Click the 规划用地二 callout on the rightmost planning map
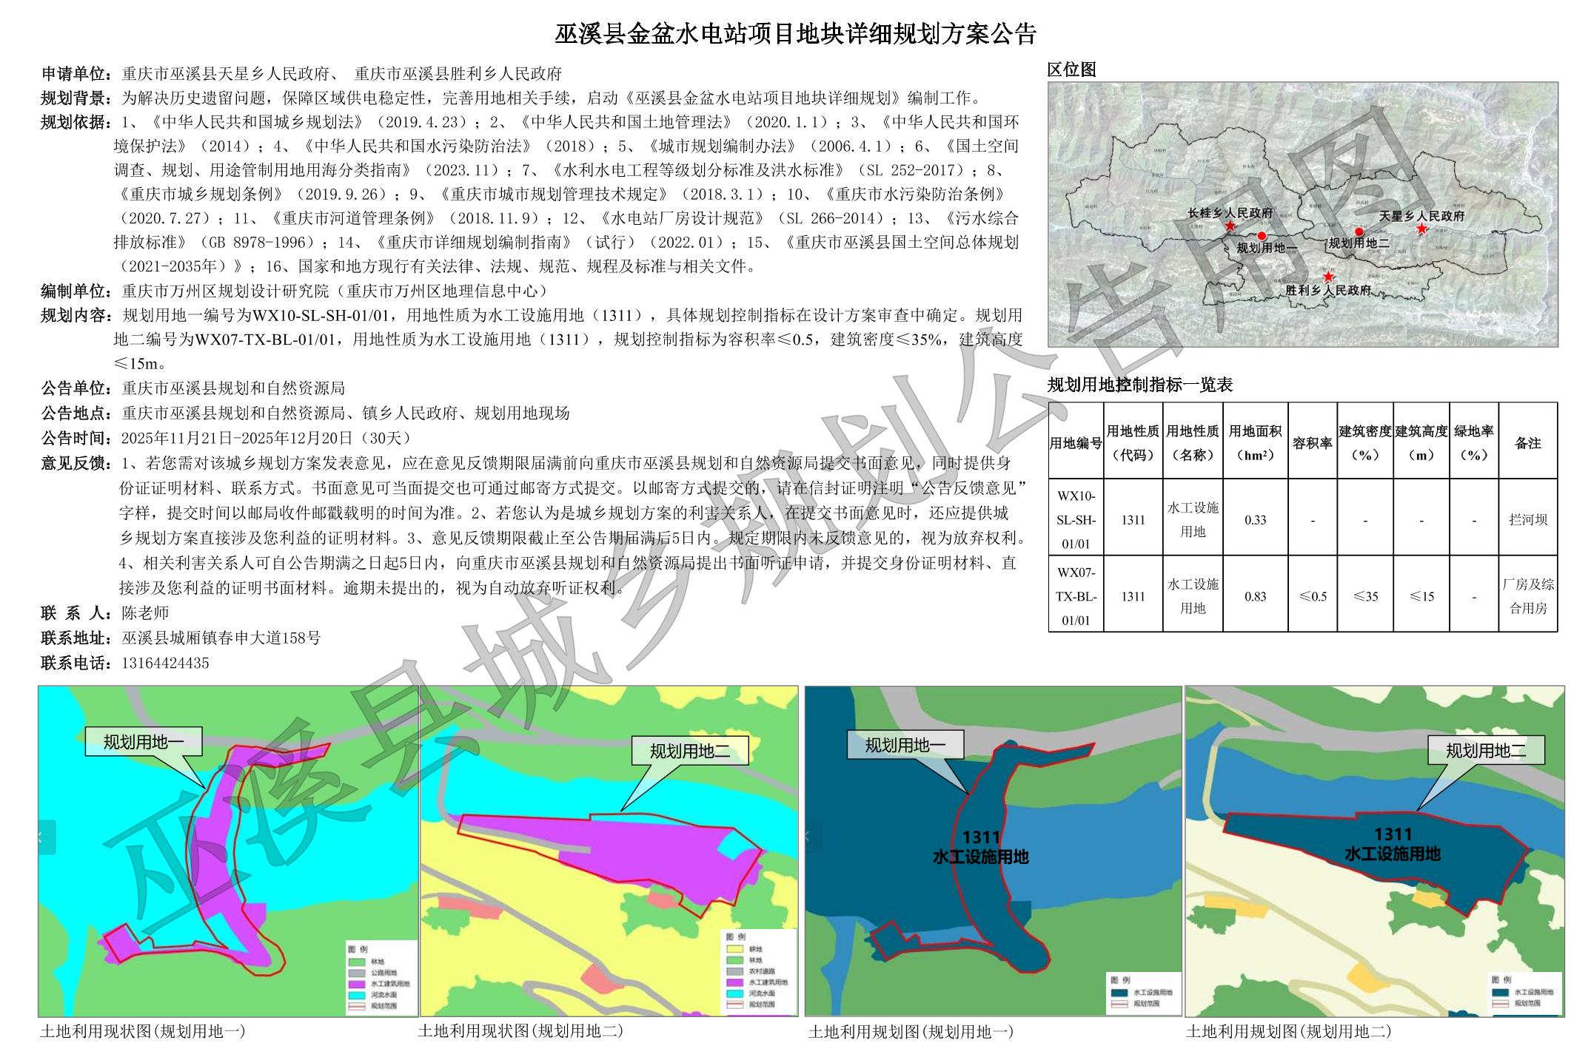This screenshot has width=1591, height=1060. click(x=1485, y=751)
